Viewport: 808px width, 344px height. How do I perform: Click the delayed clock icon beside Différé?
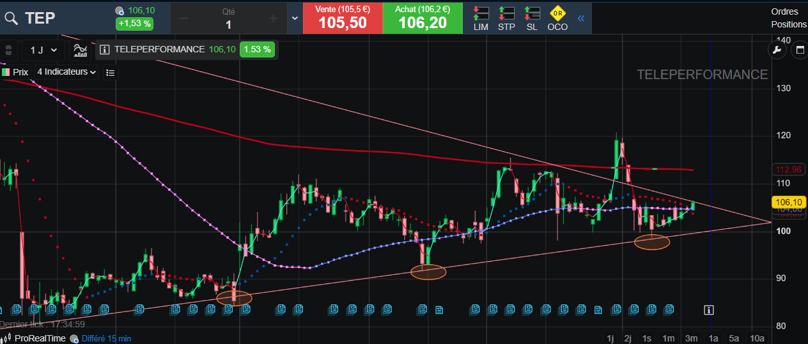[75, 338]
